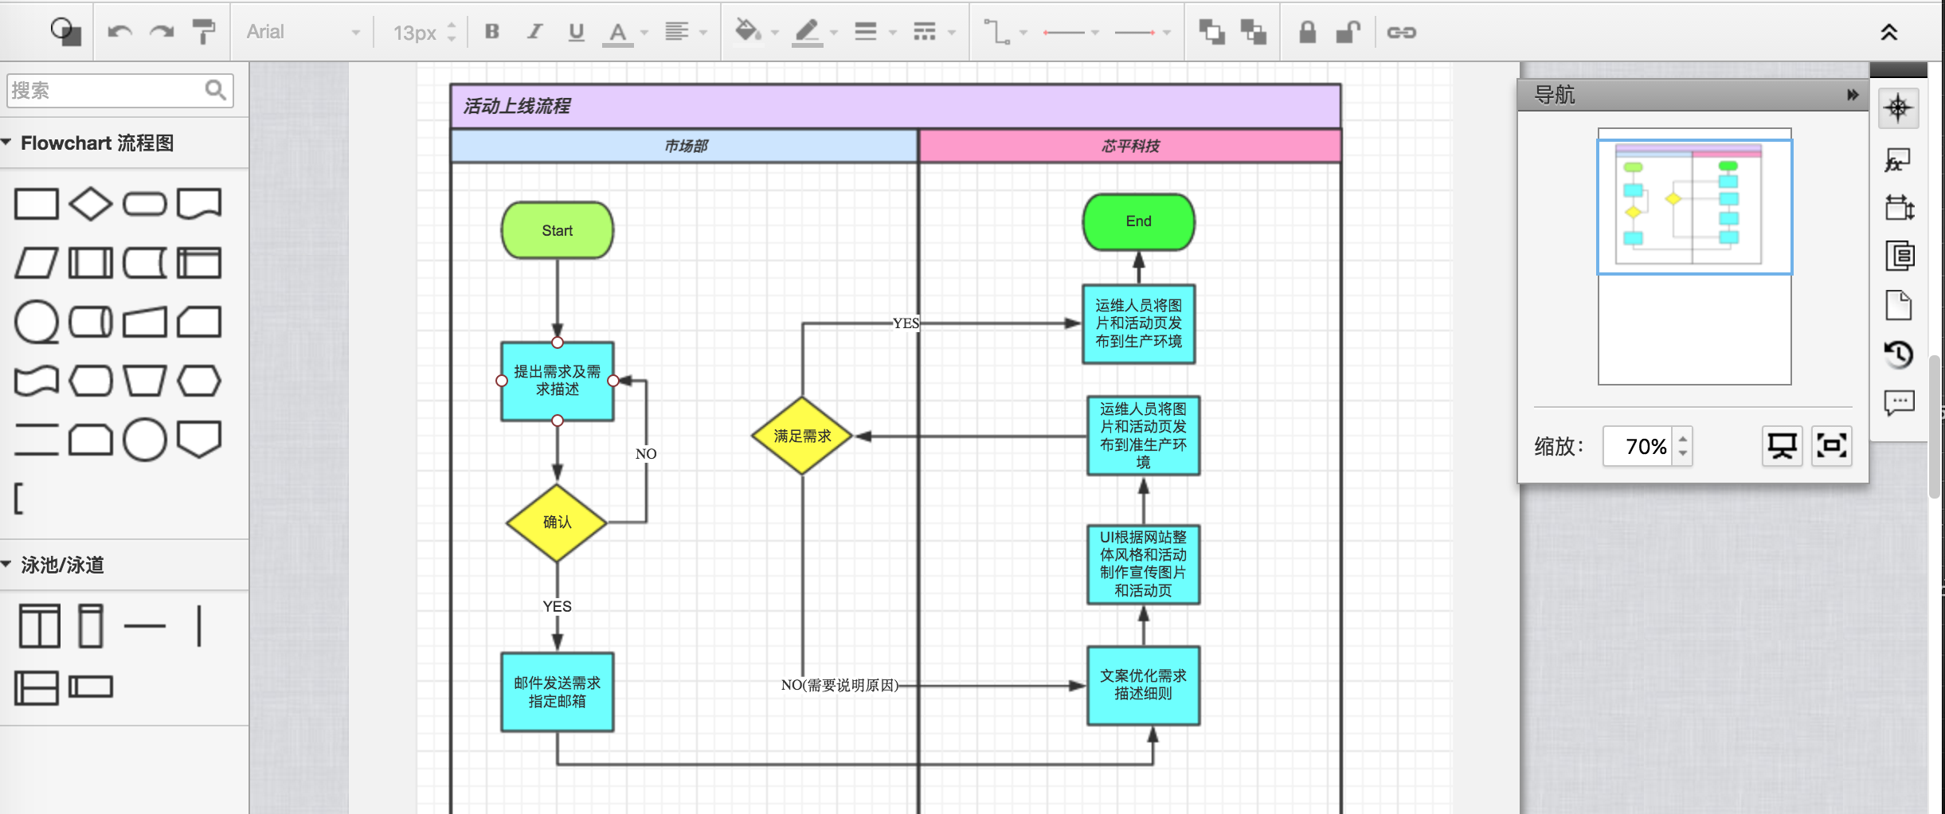Click the 70% zoom input field
This screenshot has width=1945, height=814.
pyautogui.click(x=1638, y=446)
